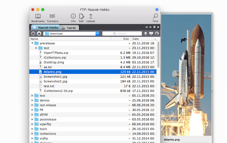Switch to the previous tab with the left arrow in the tab bar
The height and width of the screenshot is (143, 227).
146,27
